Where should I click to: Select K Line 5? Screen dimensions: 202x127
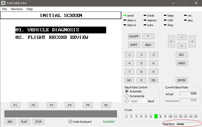pos(146,116)
